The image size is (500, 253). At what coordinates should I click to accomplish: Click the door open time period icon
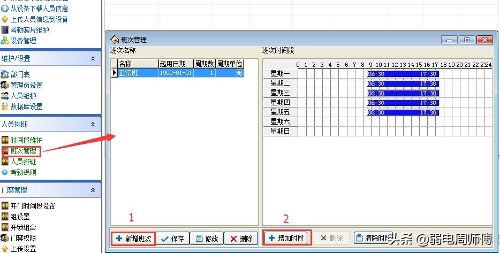click(5, 206)
